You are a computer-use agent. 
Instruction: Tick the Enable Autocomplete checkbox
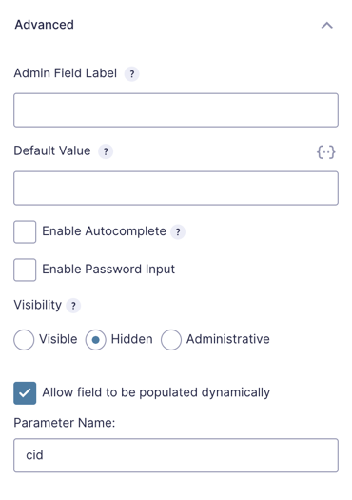(25, 231)
